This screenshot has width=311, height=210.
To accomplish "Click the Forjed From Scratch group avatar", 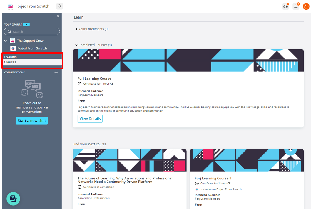I will click(13, 48).
